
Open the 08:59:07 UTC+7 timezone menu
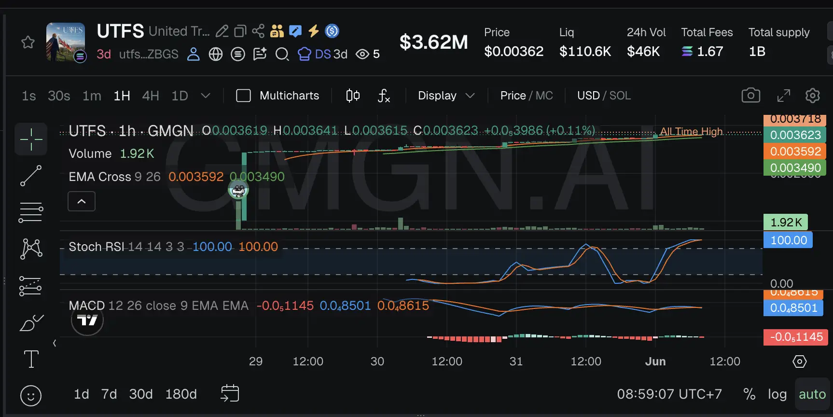click(x=669, y=394)
